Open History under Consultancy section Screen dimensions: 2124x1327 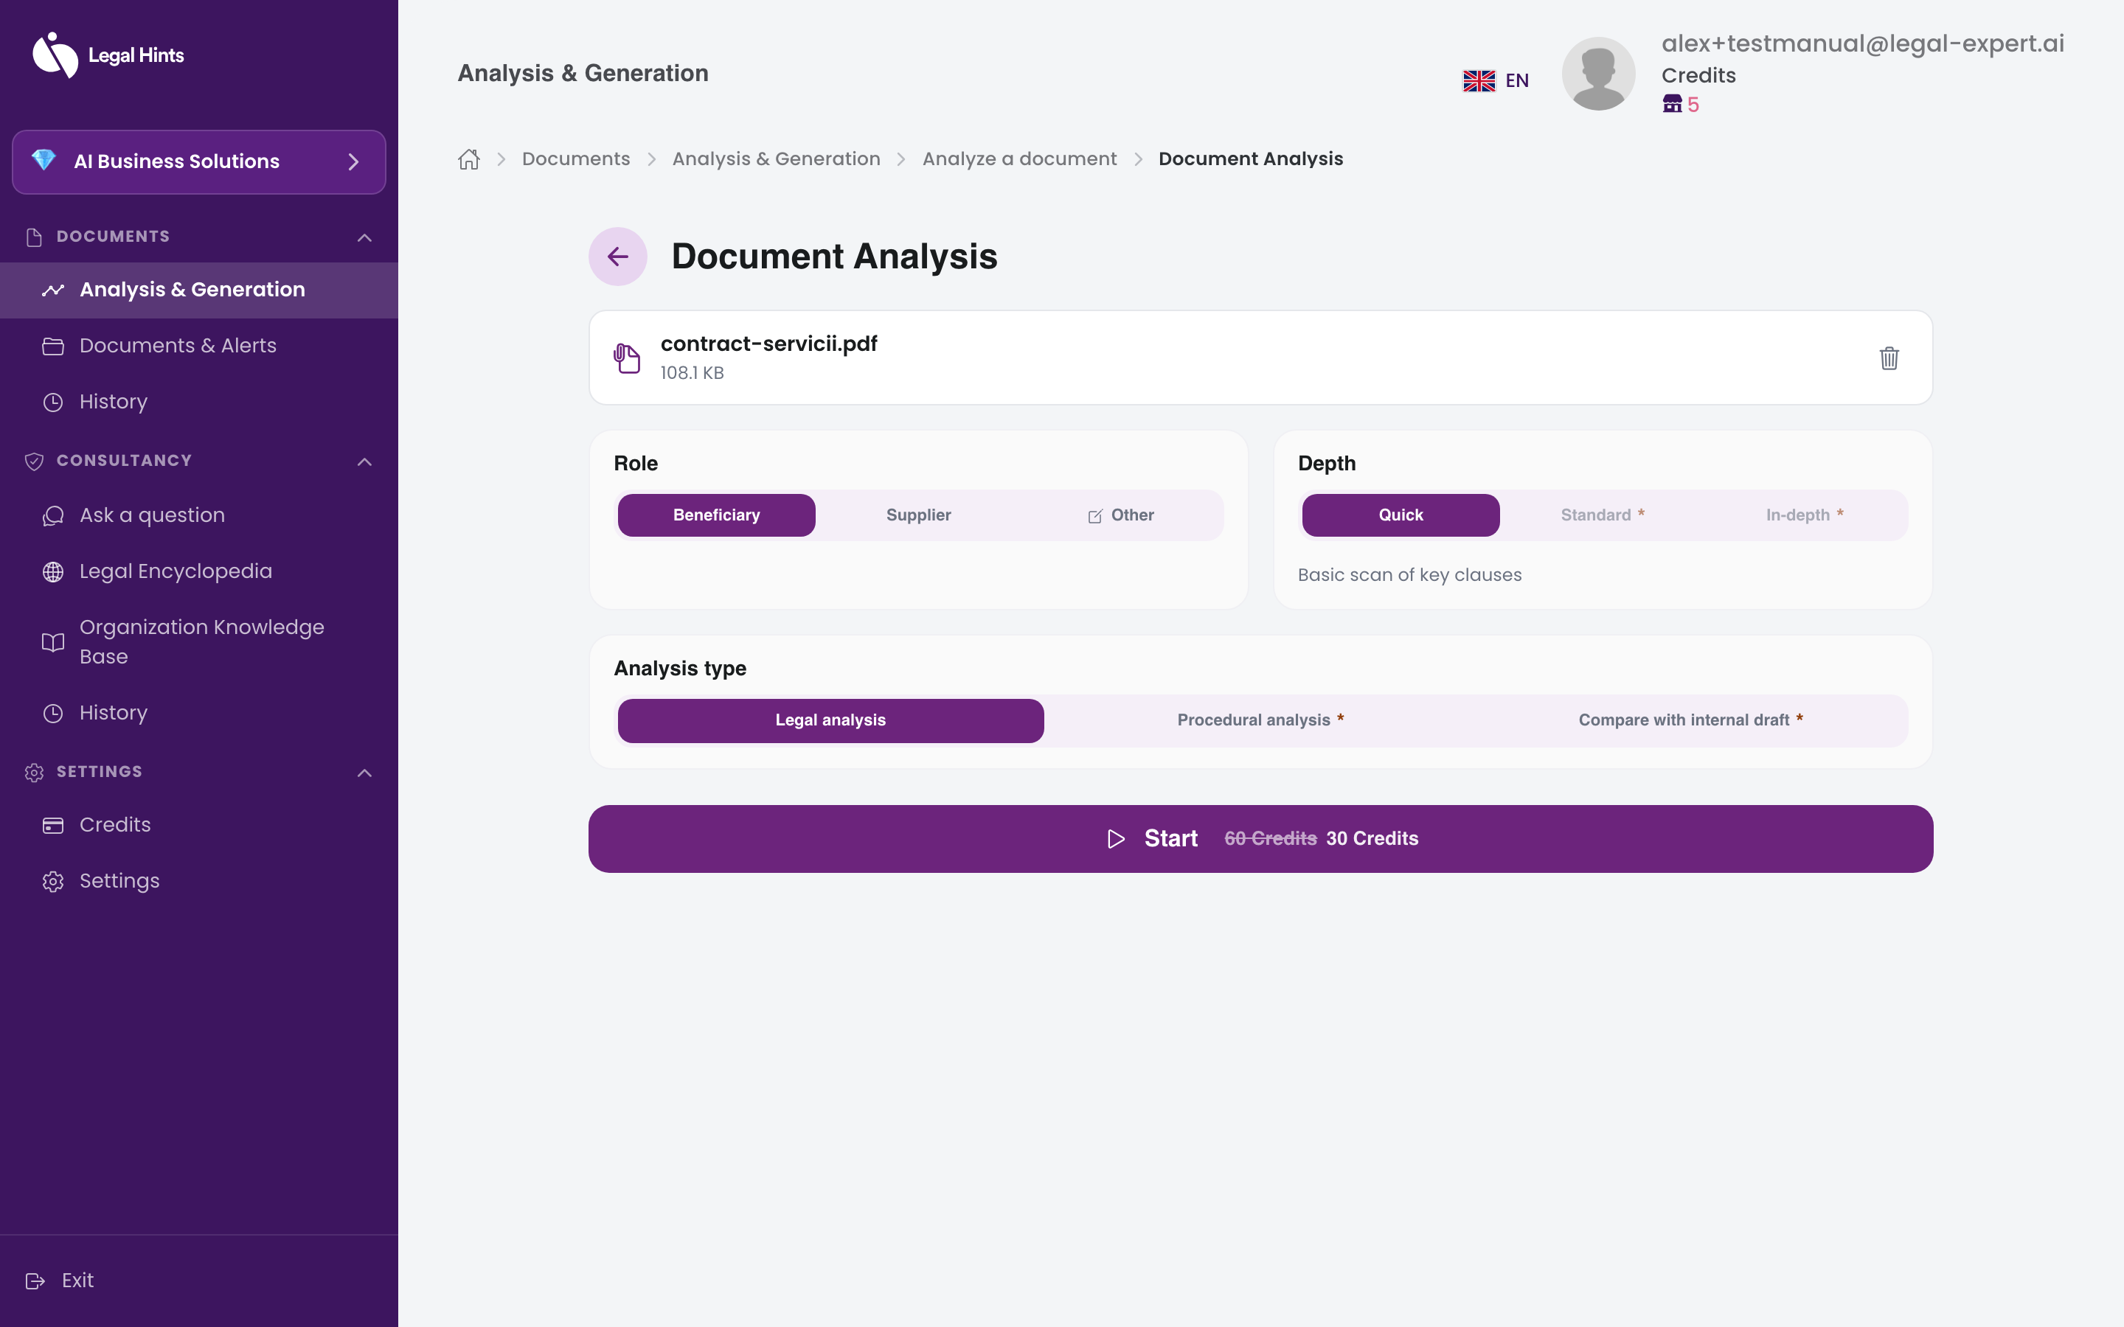pyautogui.click(x=198, y=713)
